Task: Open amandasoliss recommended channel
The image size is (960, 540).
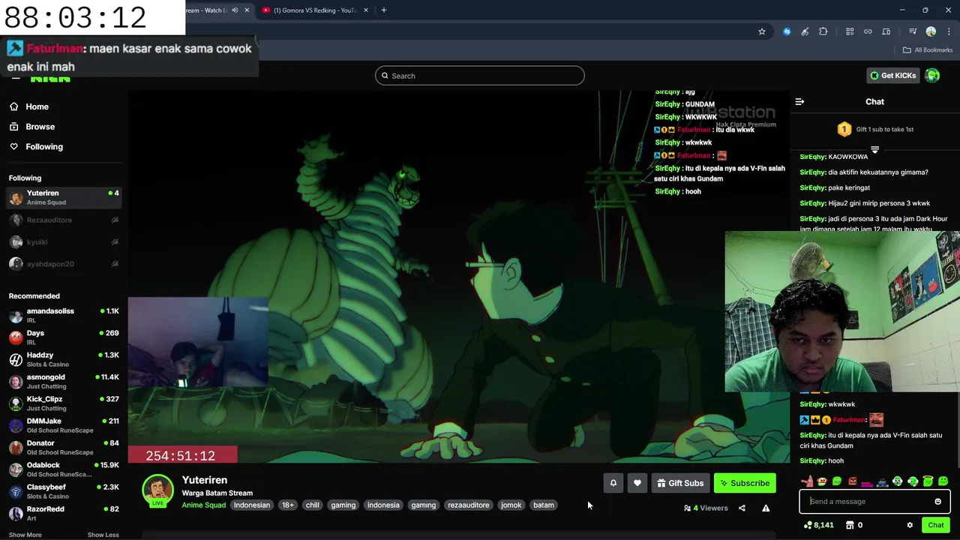Action: coord(64,315)
